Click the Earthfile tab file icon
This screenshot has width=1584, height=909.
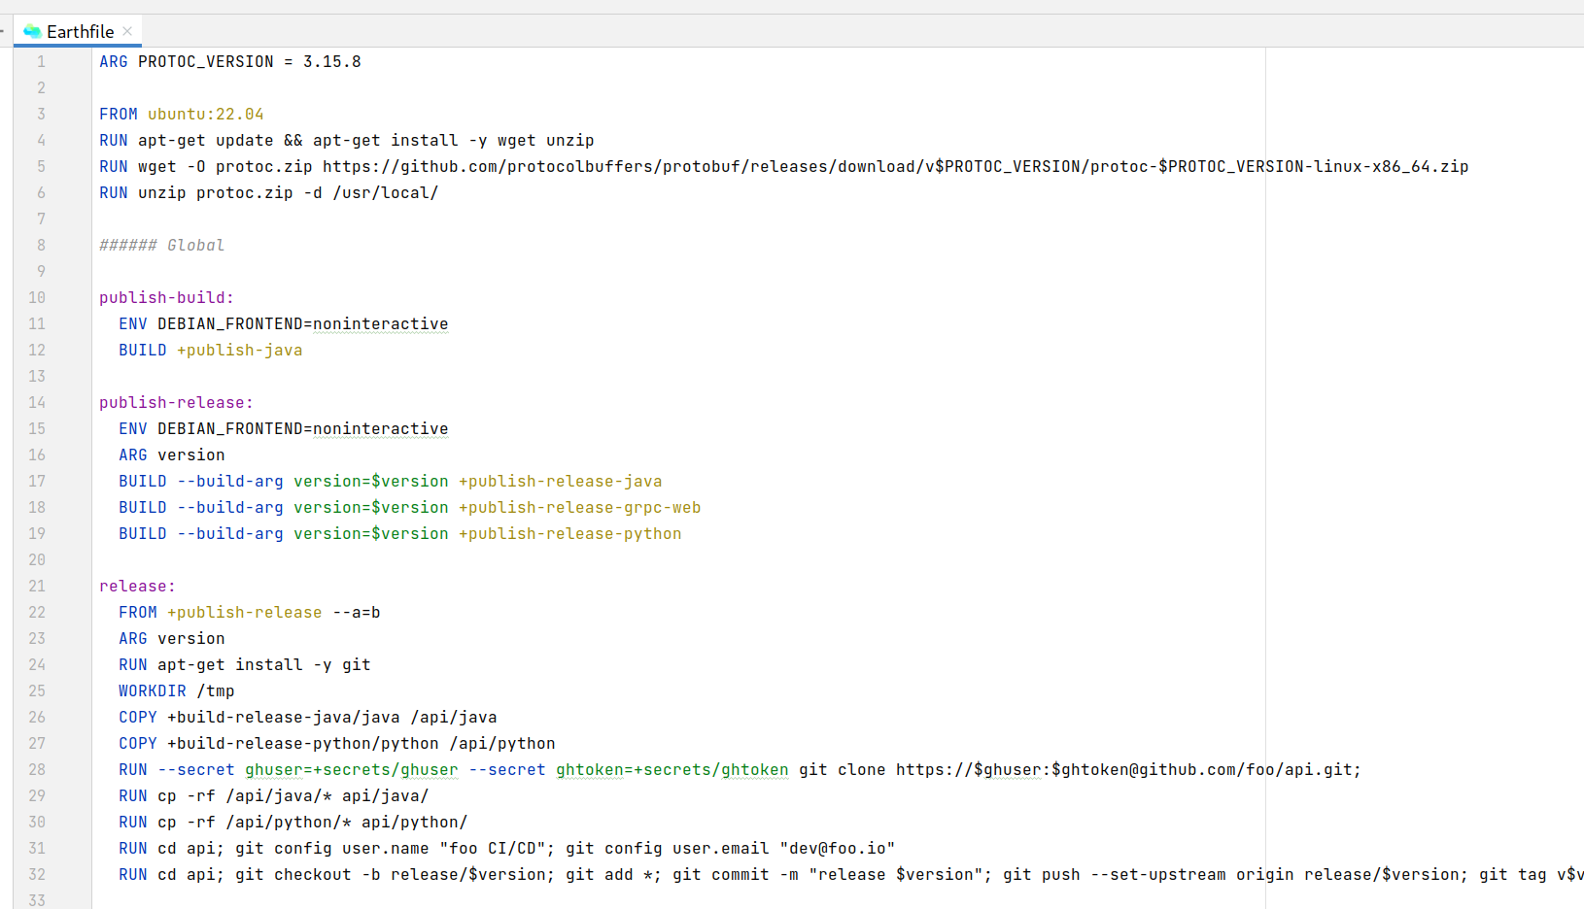(32, 31)
